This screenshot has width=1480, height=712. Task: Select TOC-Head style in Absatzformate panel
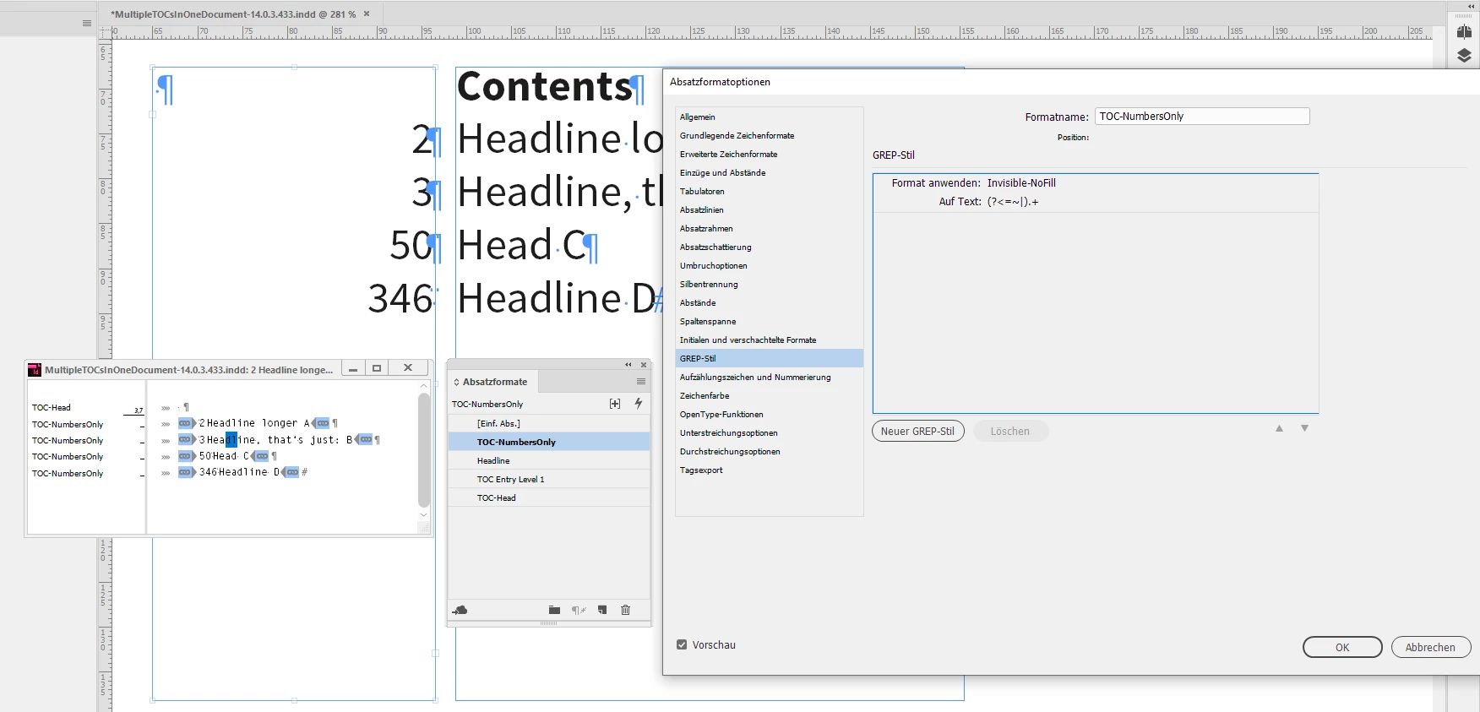pyautogui.click(x=549, y=497)
